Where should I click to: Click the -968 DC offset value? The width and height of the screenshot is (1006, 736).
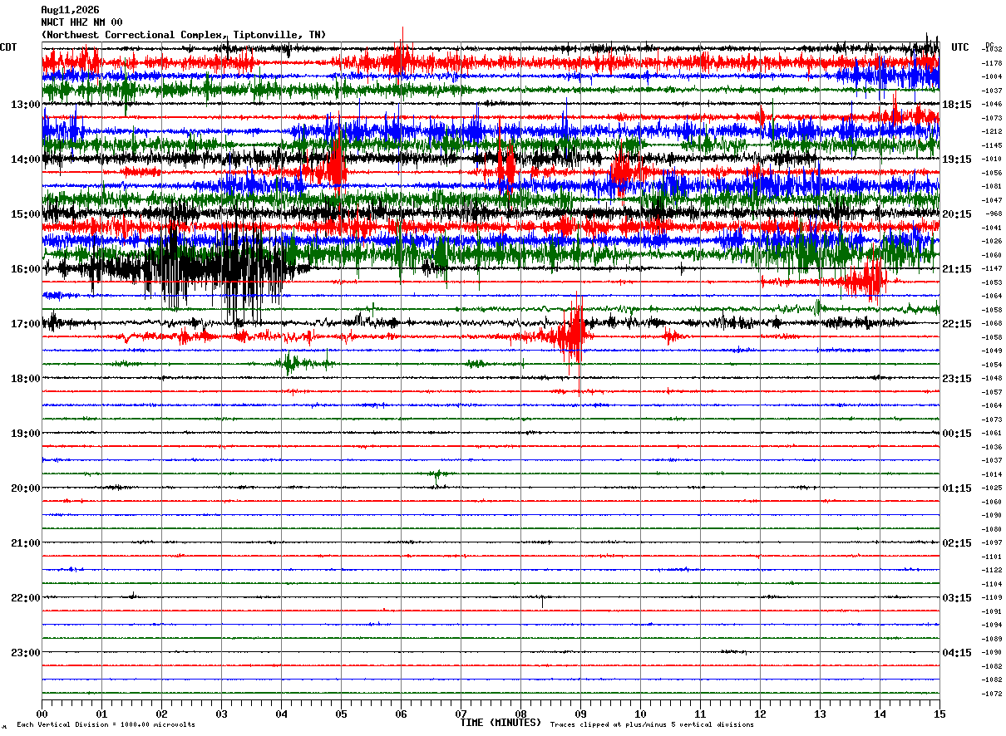[994, 214]
